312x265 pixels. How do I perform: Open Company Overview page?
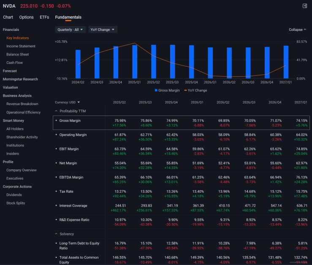click(x=22, y=170)
